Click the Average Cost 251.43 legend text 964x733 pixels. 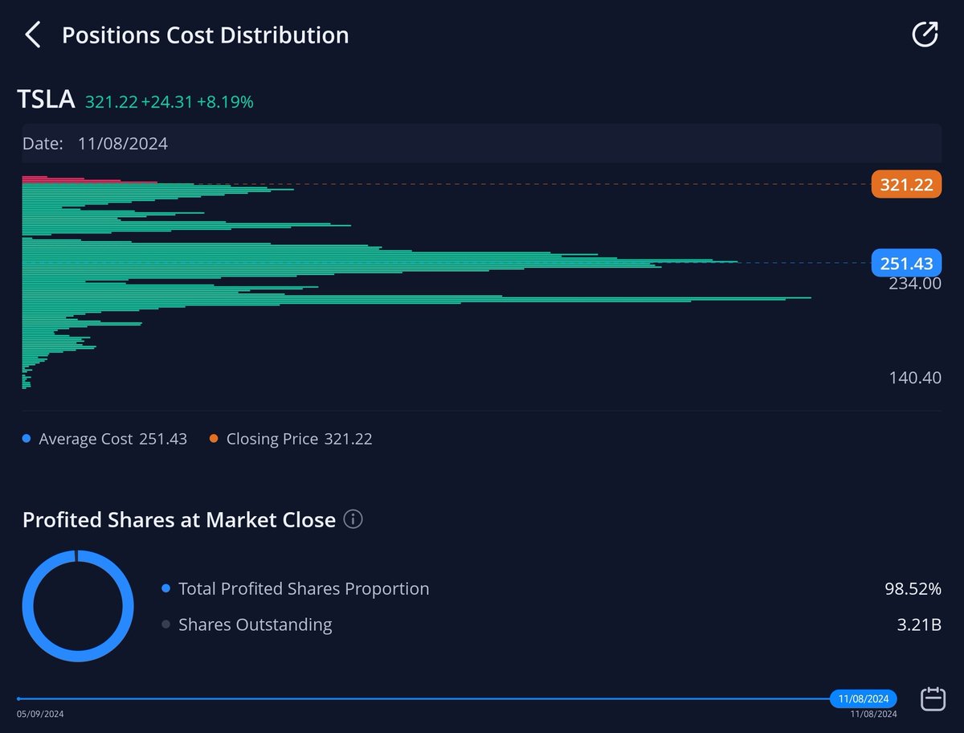coord(112,439)
